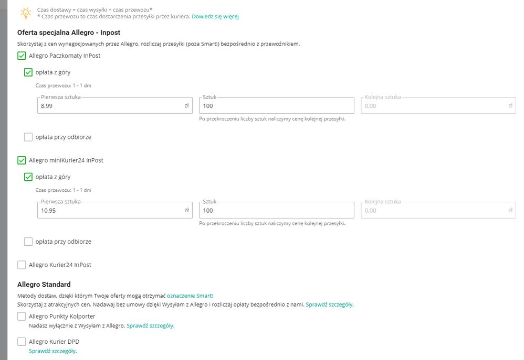524x360 pixels.
Task: Edit Pierwsza sztuka price 10,95 field
Action: [x=110, y=211]
